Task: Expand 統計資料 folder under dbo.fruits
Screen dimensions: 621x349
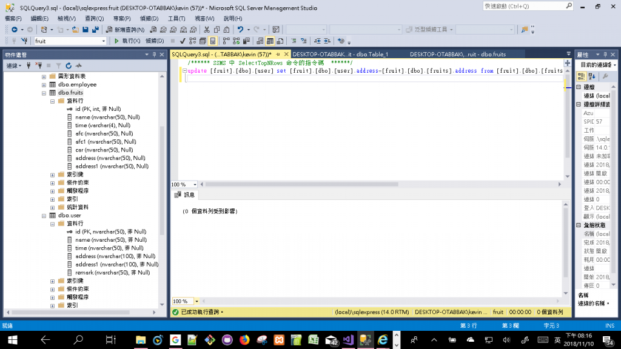Action: [x=52, y=207]
